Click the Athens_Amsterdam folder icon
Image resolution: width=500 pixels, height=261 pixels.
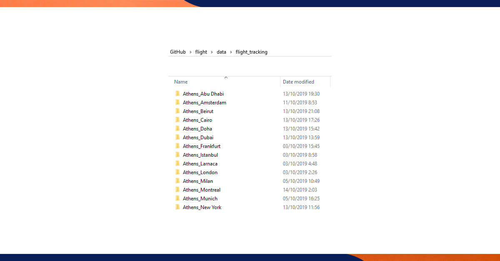(177, 102)
